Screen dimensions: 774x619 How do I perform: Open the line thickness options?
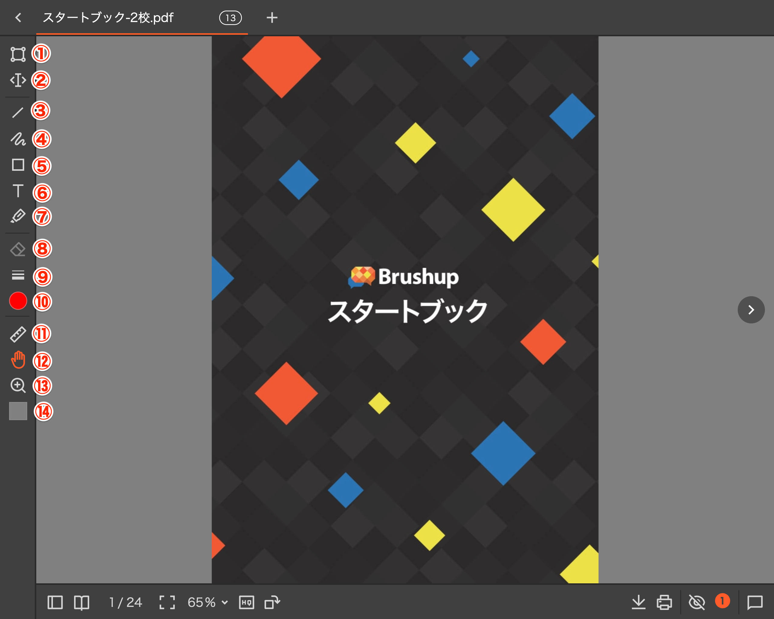coord(18,275)
